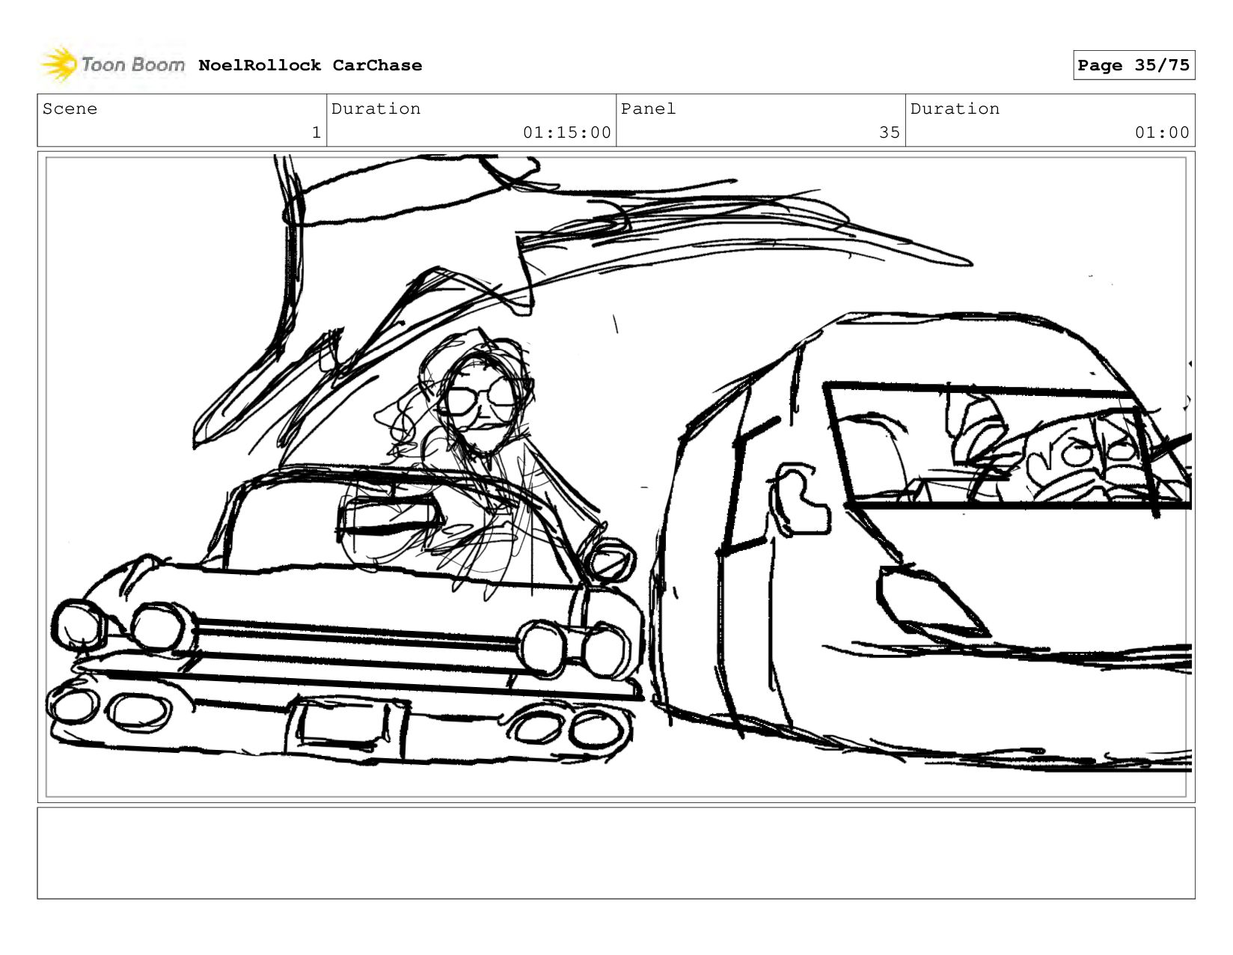Click the Toon Boom logo
1233x955 pixels.
pos(112,65)
